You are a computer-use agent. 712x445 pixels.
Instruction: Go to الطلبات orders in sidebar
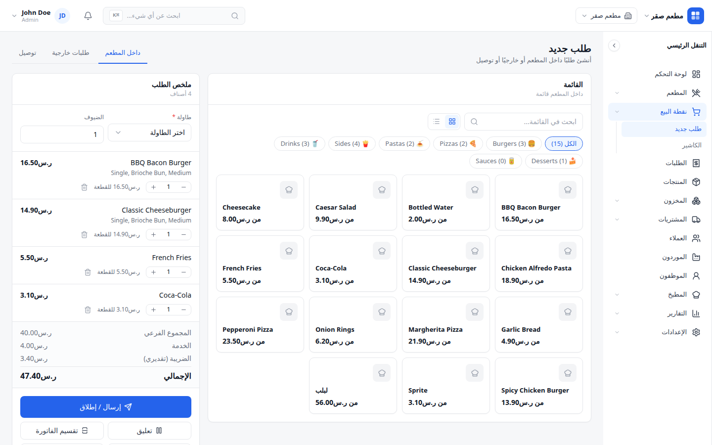pos(657,163)
